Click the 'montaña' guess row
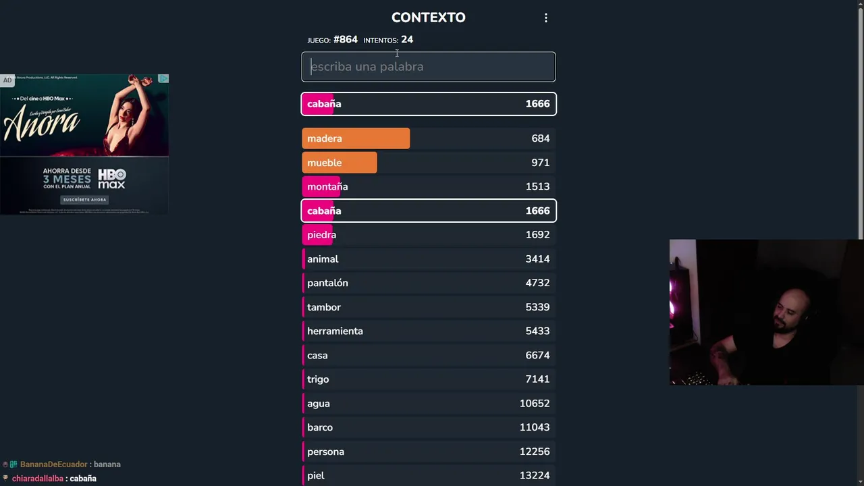This screenshot has width=864, height=486. click(x=429, y=186)
